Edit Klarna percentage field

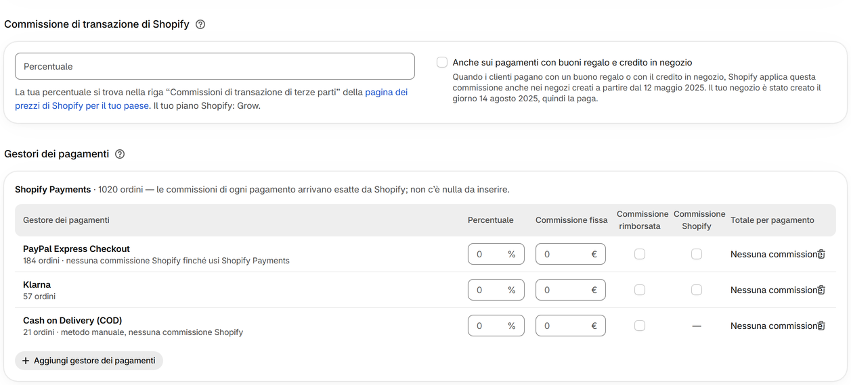pyautogui.click(x=496, y=290)
